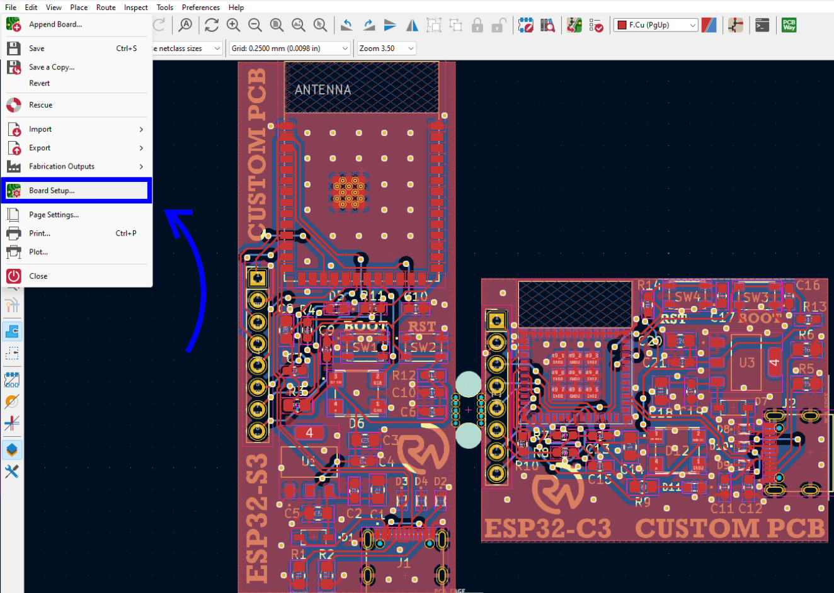Screen dimensions: 834x593
Task: Lock the selected items
Action: [x=477, y=25]
